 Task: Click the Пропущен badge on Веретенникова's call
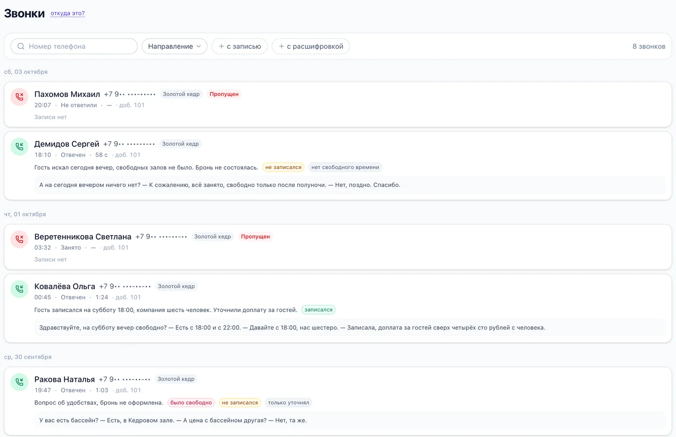tap(255, 237)
